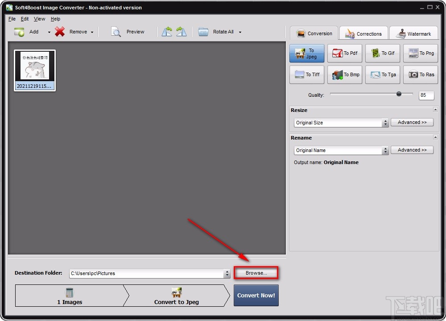The height and width of the screenshot is (321, 446).
Task: Open the Rotate All dropdown arrow
Action: pos(240,32)
